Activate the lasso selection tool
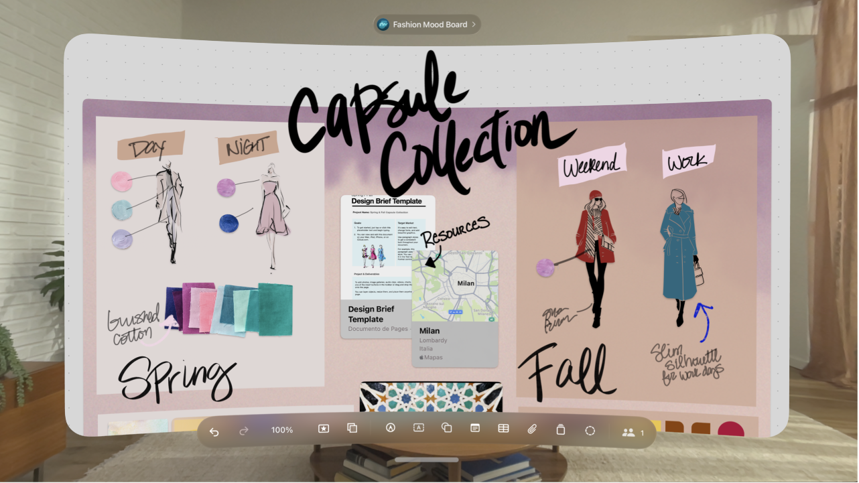 pos(590,431)
